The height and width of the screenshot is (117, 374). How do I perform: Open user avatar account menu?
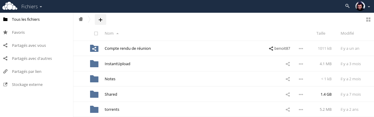(x=363, y=6)
